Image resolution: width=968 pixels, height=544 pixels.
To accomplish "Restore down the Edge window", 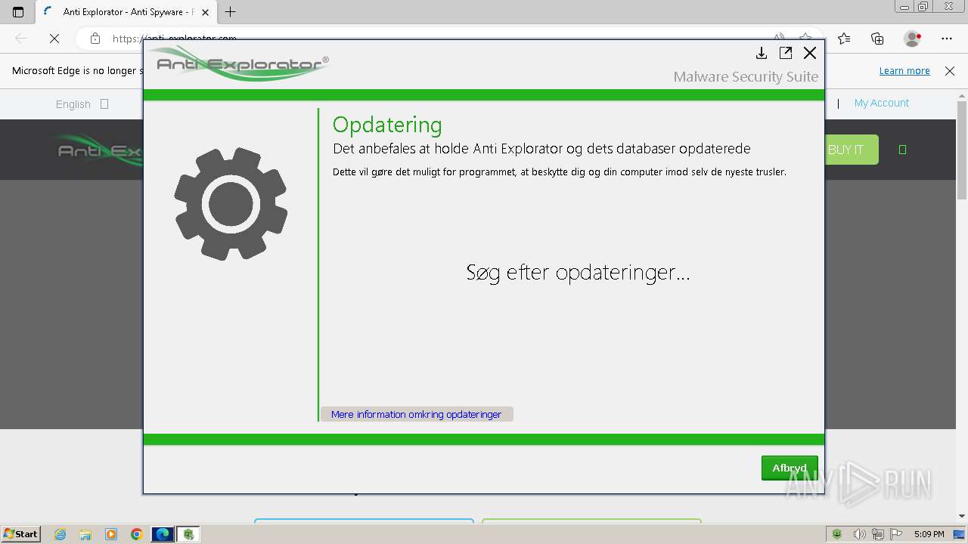I will [x=923, y=7].
